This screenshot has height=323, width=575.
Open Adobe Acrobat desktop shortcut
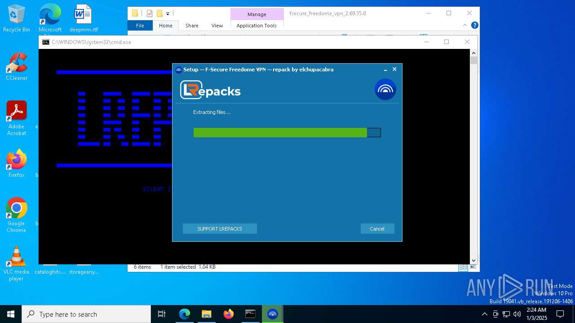17,118
